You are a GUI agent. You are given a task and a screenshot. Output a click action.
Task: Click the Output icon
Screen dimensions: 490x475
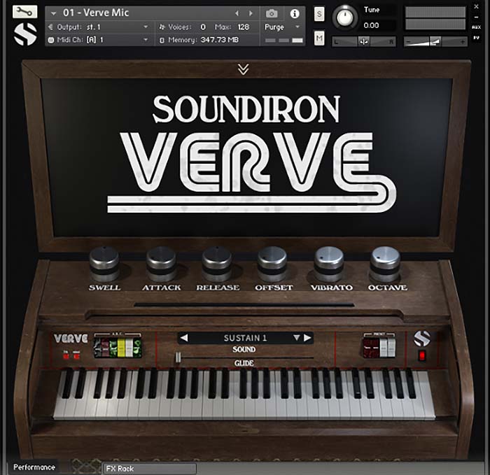point(50,27)
